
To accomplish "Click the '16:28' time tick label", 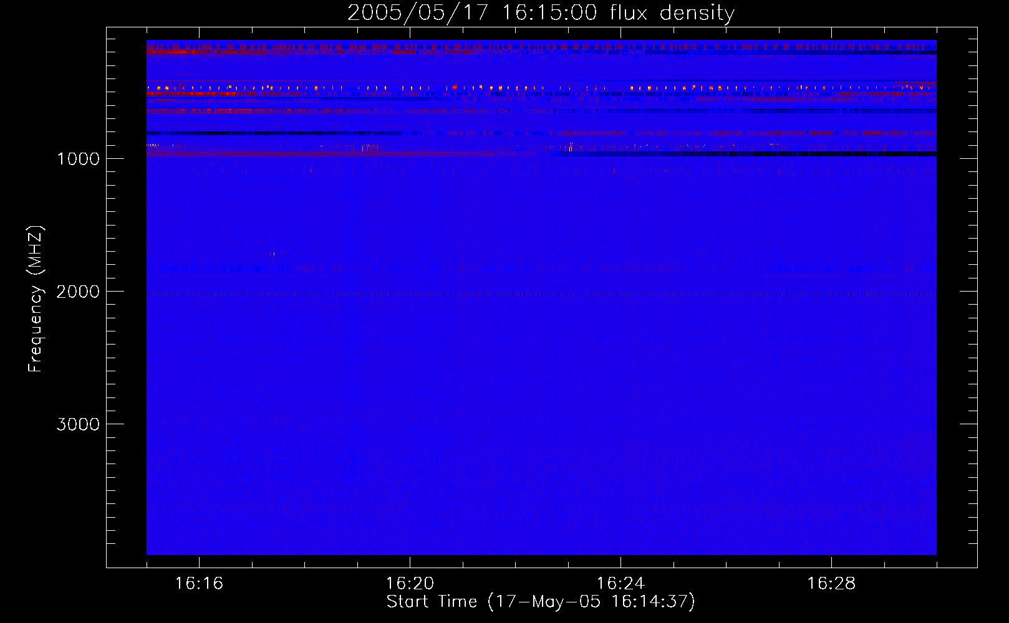I will pos(831,584).
